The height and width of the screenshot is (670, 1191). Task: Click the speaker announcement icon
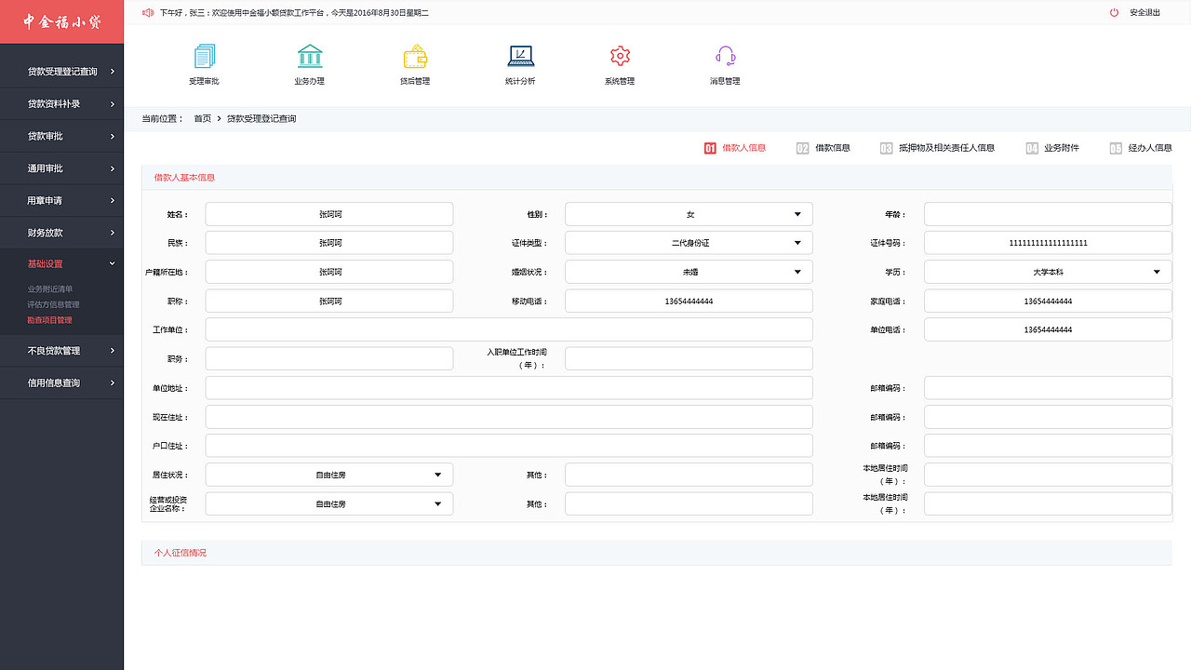tap(148, 13)
